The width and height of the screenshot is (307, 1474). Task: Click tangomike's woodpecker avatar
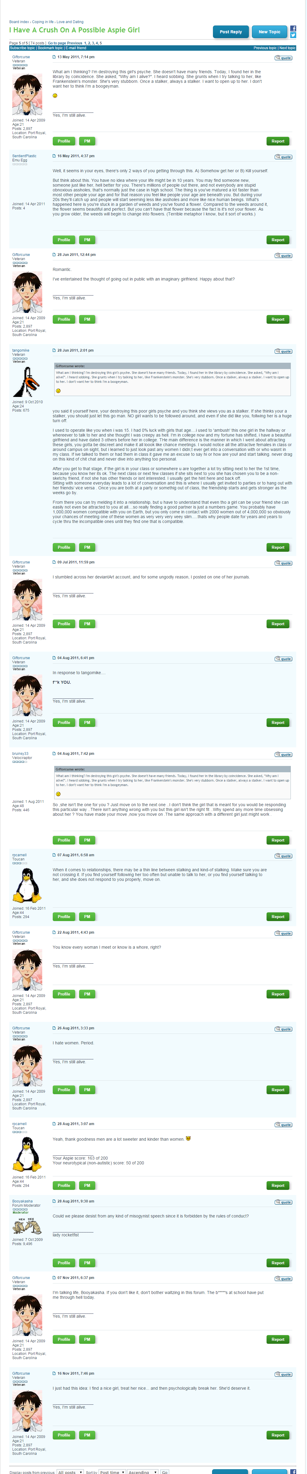pyautogui.click(x=26, y=382)
